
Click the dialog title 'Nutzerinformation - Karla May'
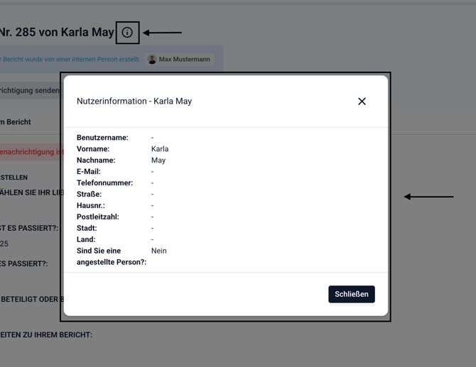pyautogui.click(x=134, y=102)
